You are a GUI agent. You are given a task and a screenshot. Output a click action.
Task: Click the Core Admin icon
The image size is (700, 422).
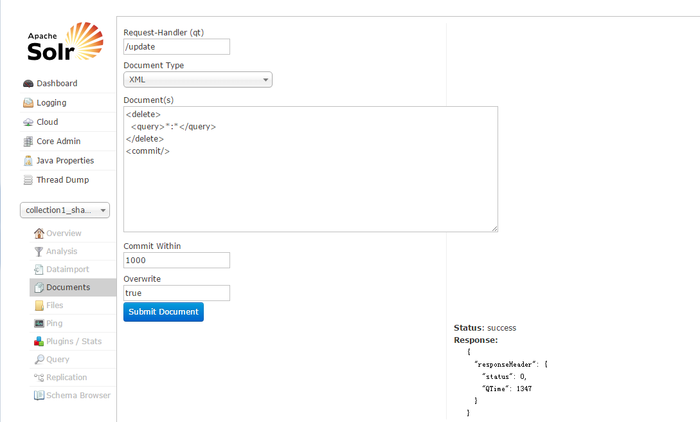pos(28,142)
